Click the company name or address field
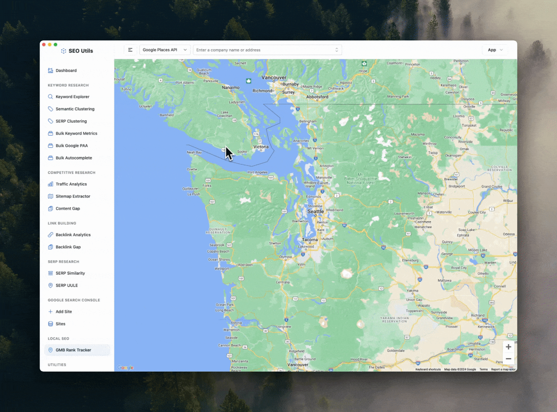 (264, 50)
